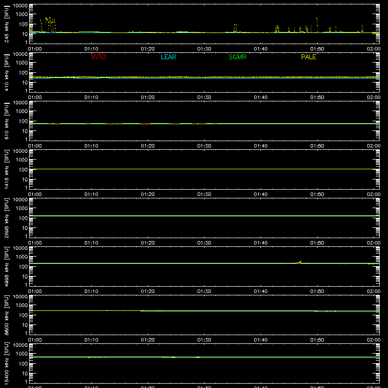
Task: Click the red SVTO legend label
Action: pos(98,57)
